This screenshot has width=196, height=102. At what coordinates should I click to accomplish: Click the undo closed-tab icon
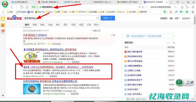[187, 7]
